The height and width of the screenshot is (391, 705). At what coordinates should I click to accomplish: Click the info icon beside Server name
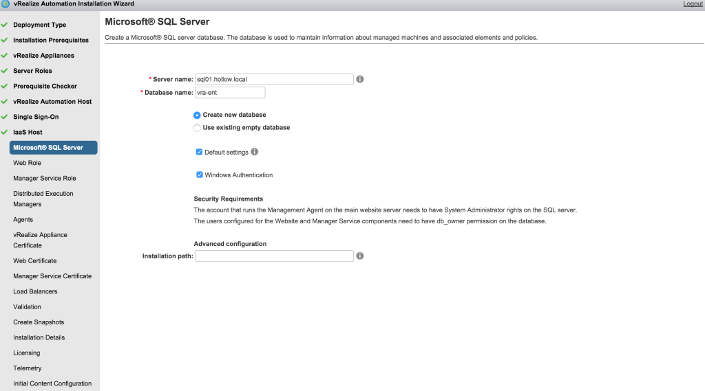360,79
